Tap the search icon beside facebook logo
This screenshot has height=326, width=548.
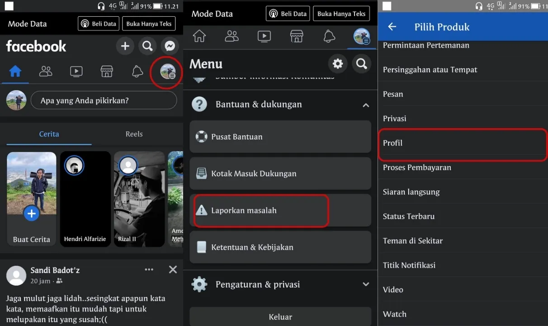coord(147,46)
